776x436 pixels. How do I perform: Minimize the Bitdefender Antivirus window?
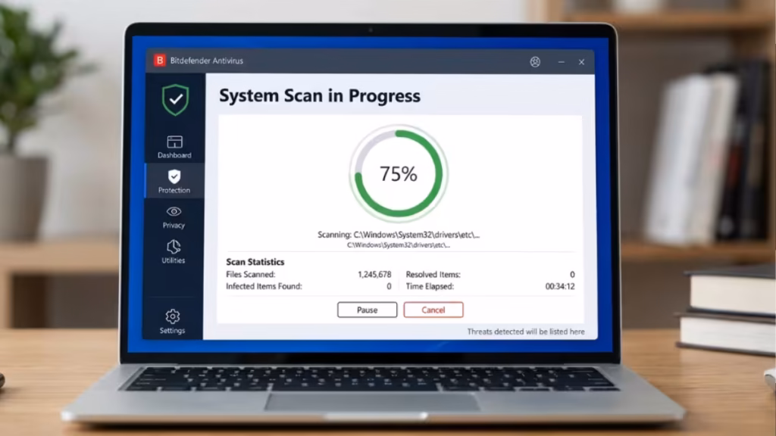pyautogui.click(x=562, y=62)
